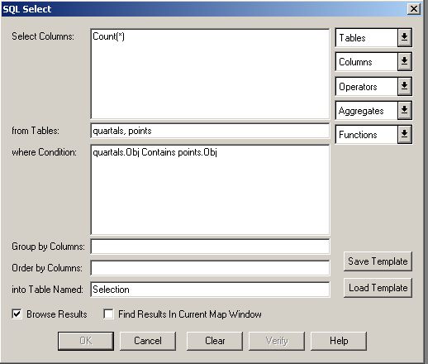
Task: Open the Functions dropdown arrow
Action: (x=404, y=135)
